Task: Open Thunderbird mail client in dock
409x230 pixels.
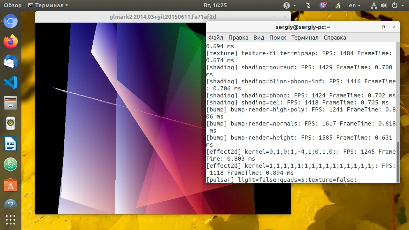Action: click(11, 62)
